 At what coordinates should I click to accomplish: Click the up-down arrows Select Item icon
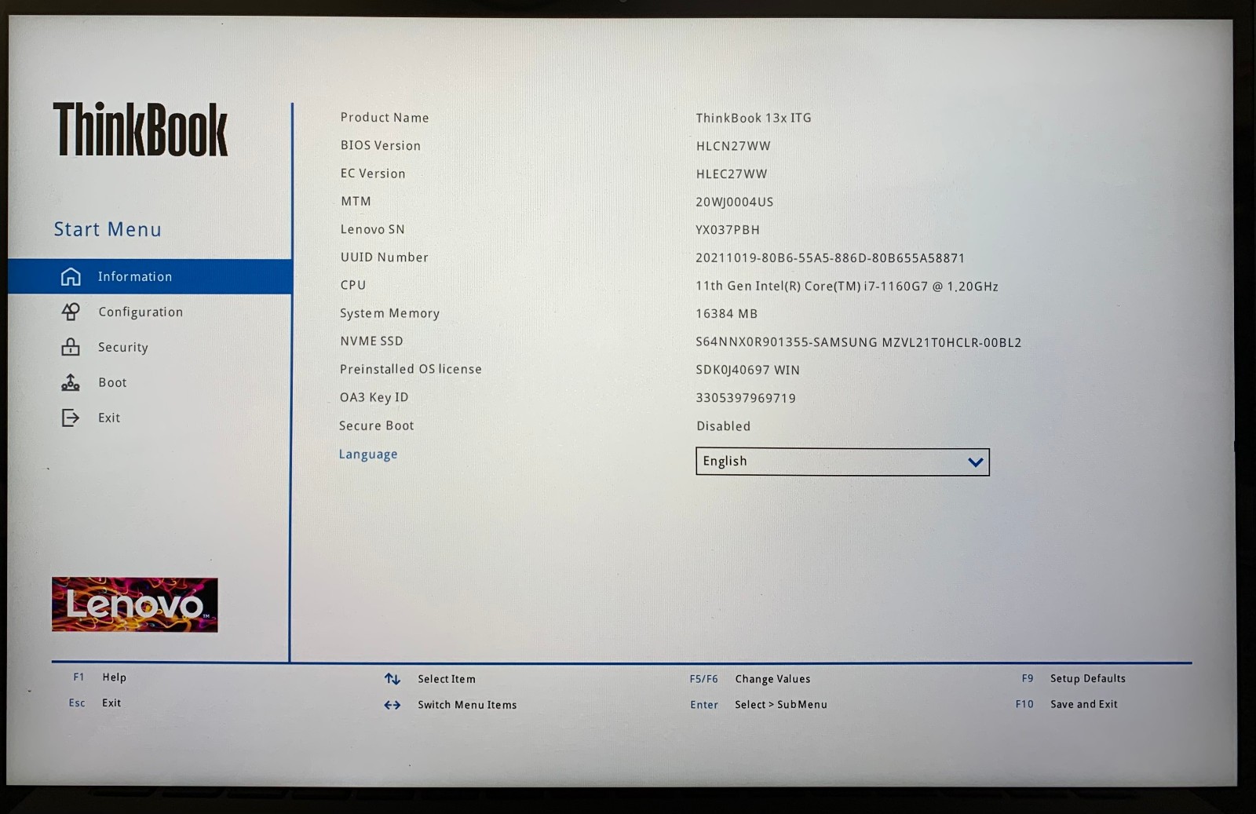point(392,679)
